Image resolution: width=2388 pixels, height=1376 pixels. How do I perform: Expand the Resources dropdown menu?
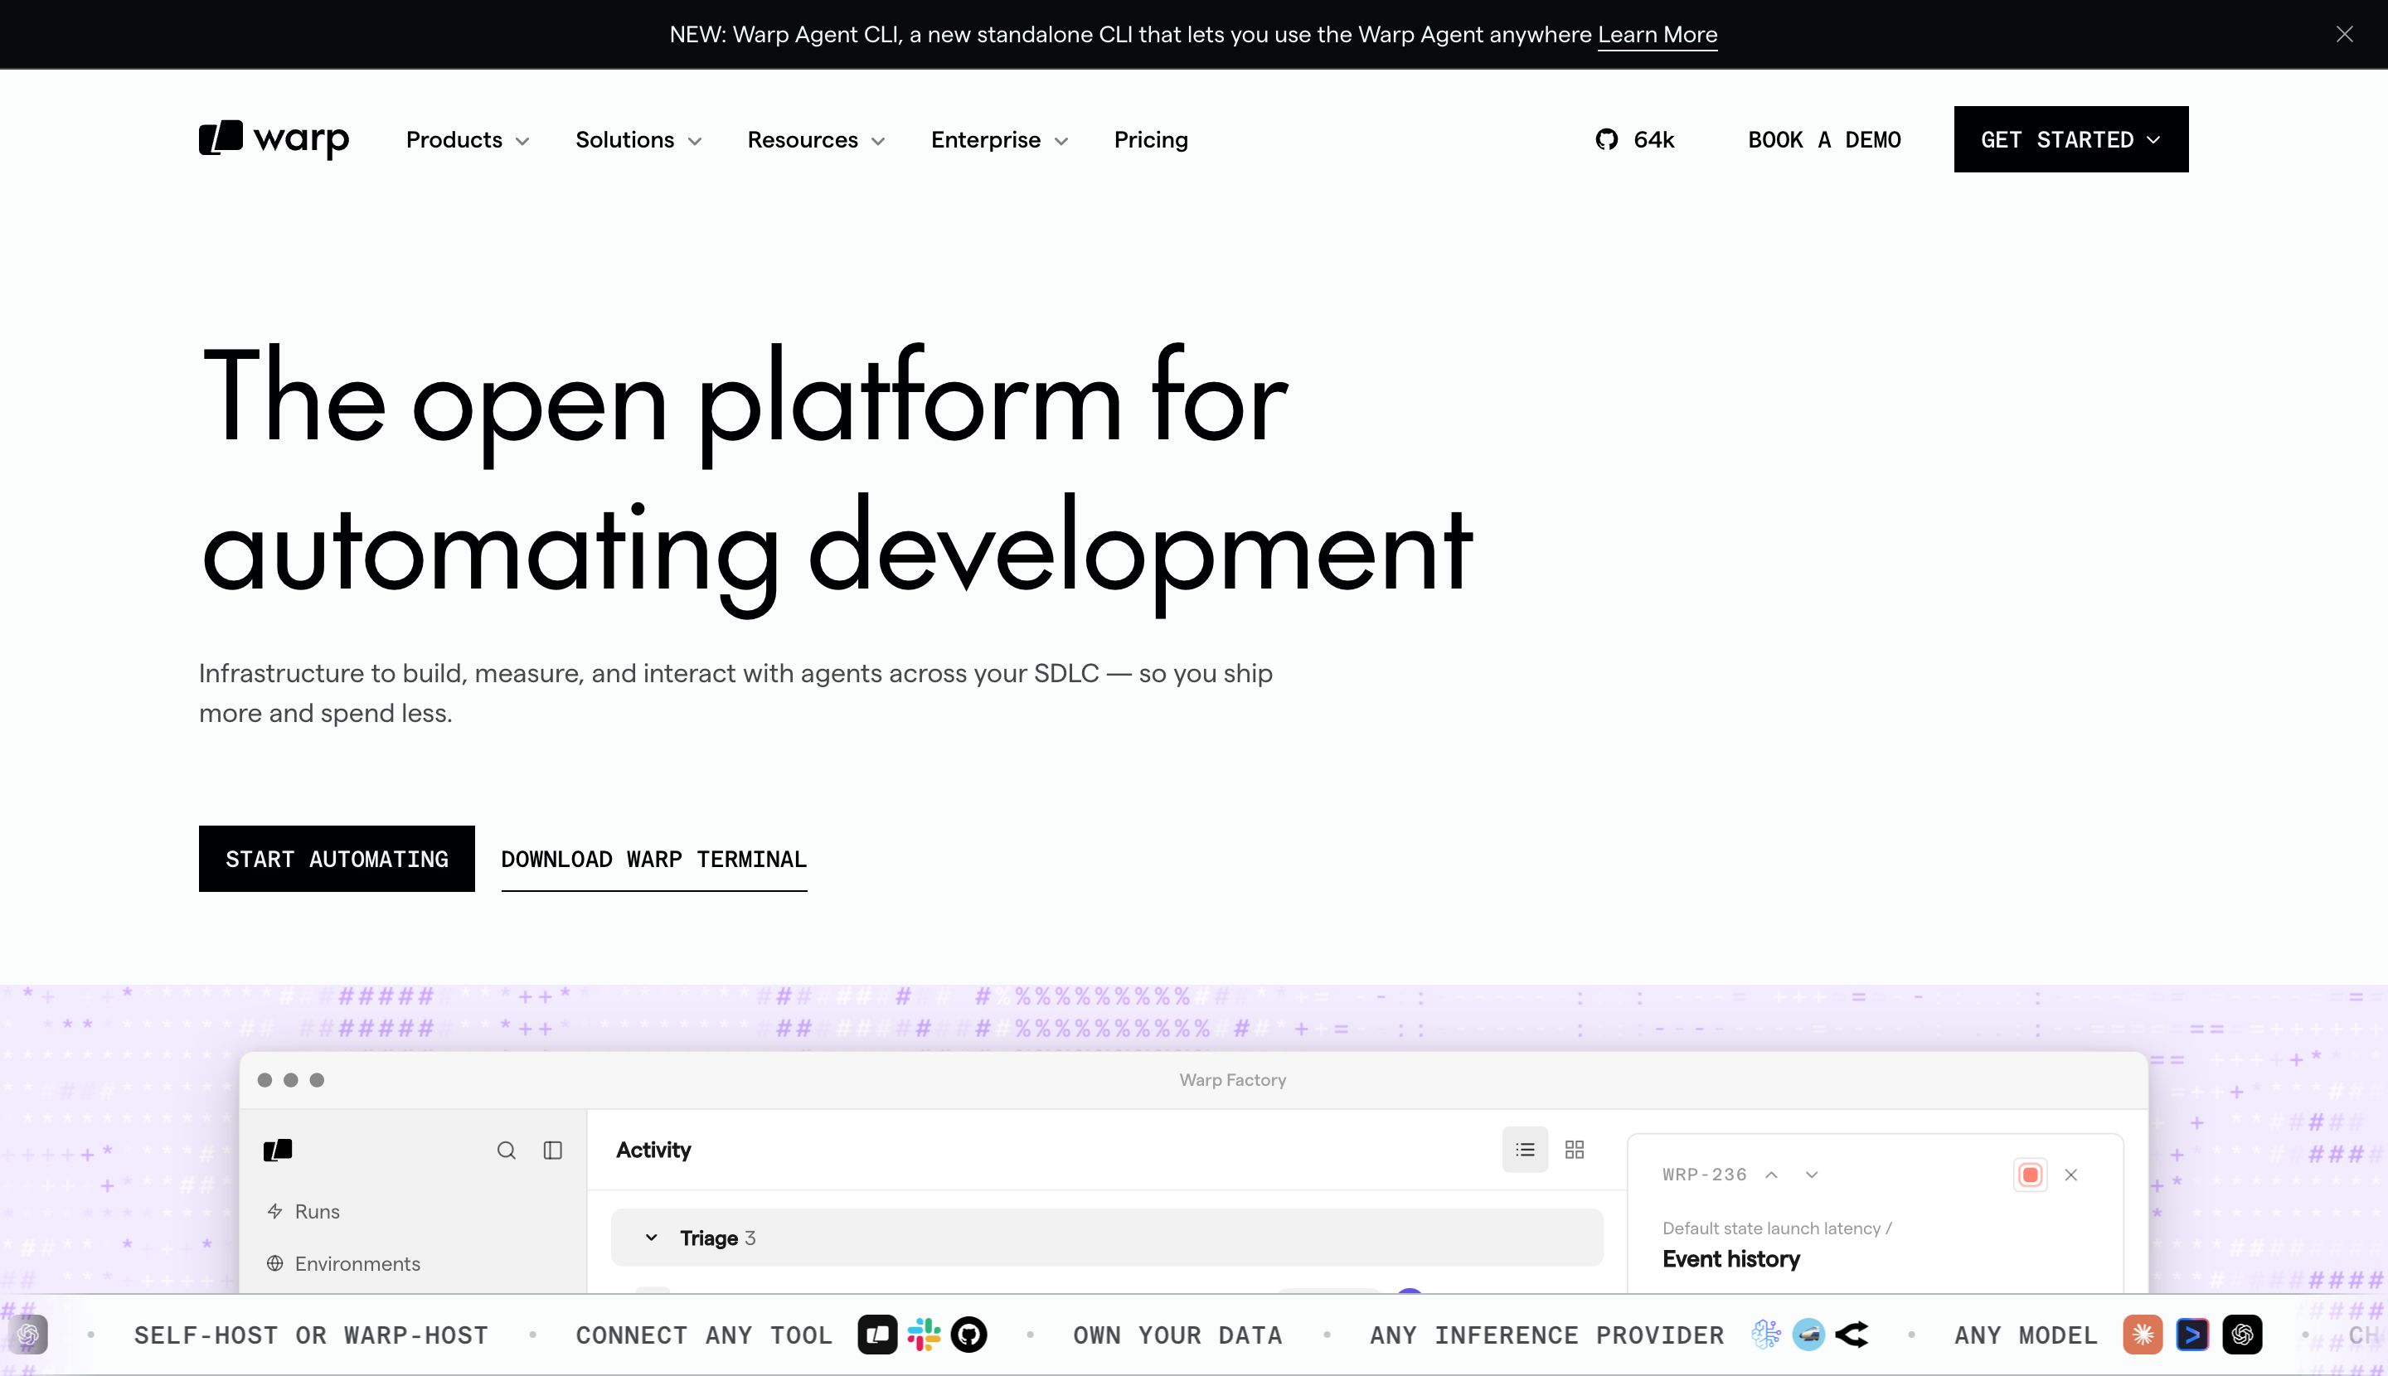(816, 140)
